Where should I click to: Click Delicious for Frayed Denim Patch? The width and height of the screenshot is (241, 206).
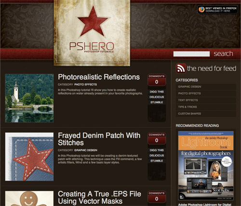(157, 155)
